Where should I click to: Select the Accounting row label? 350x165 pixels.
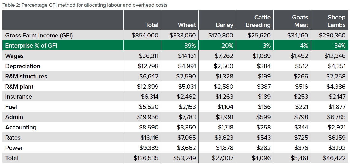tap(21, 127)
